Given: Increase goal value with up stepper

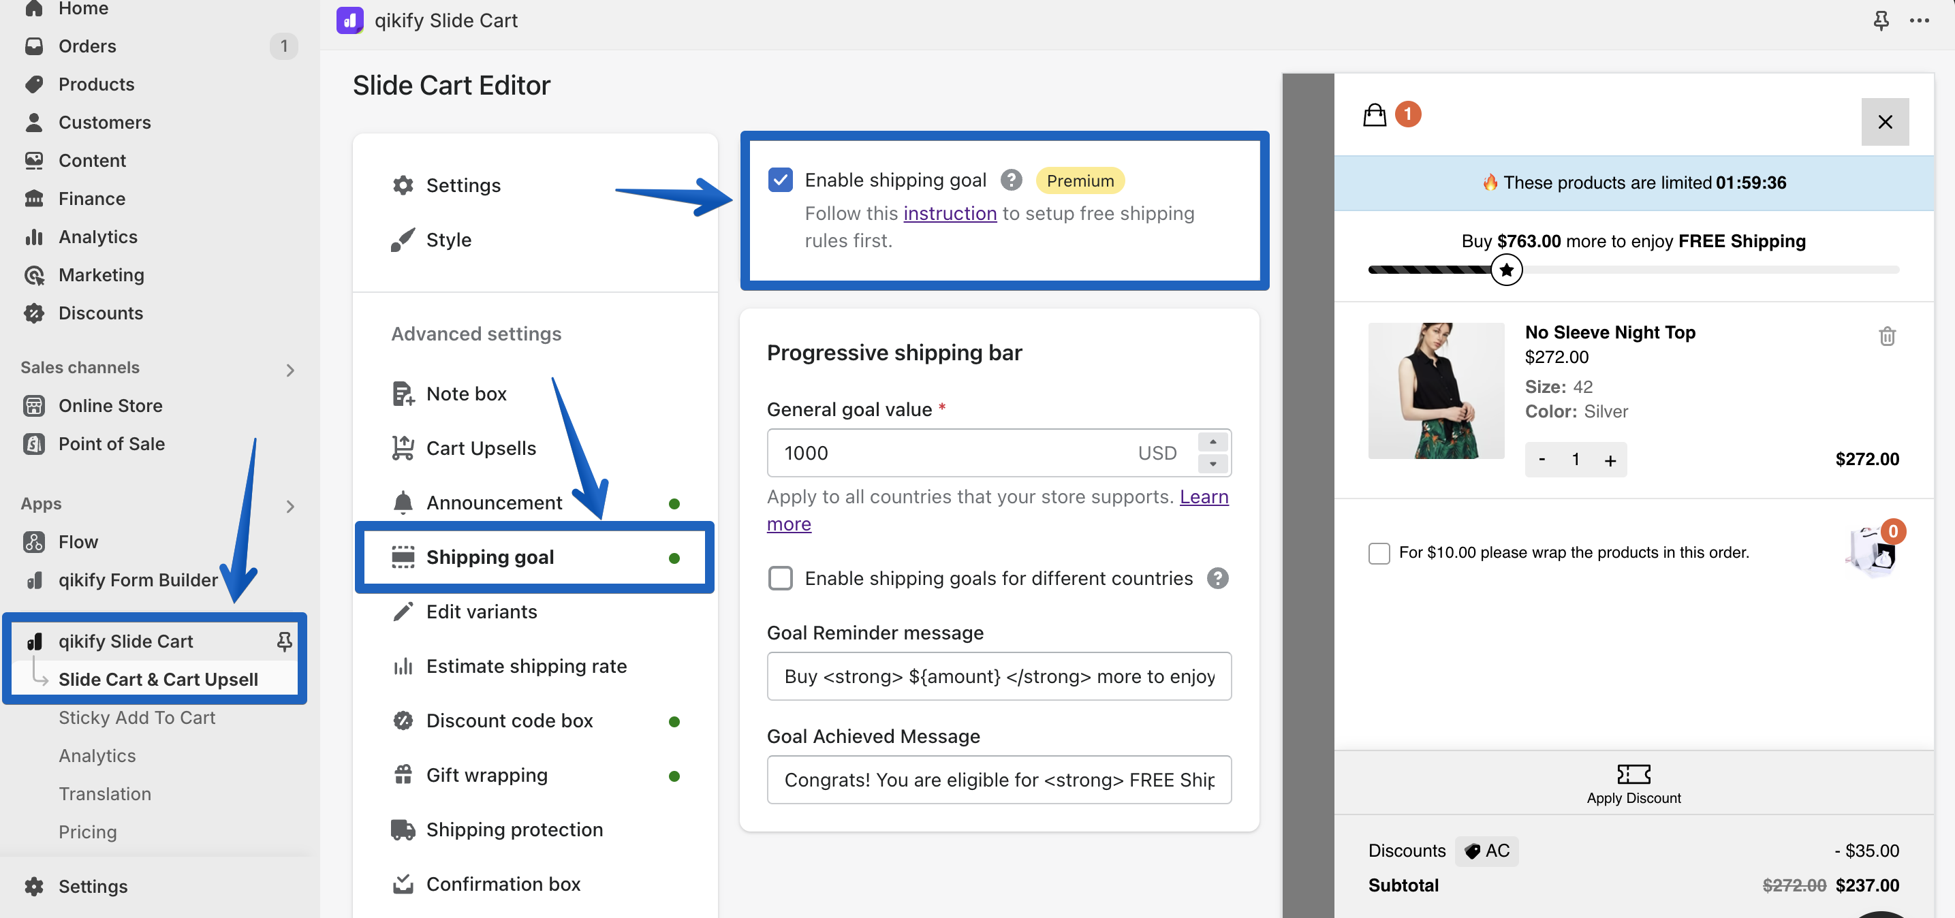Looking at the screenshot, I should click(x=1213, y=441).
